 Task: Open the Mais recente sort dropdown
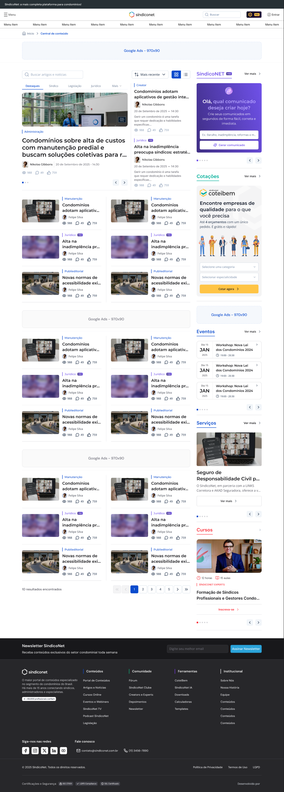[150, 75]
